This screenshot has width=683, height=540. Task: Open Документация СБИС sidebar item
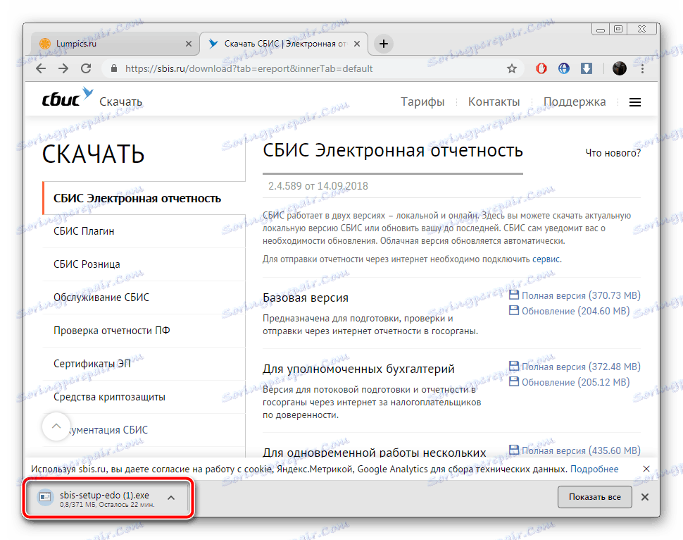pyautogui.click(x=144, y=430)
